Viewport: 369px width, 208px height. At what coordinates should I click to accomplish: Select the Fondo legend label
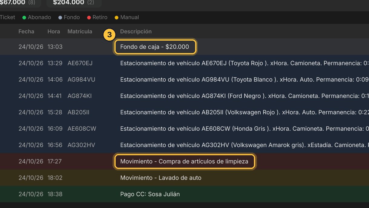[72, 17]
